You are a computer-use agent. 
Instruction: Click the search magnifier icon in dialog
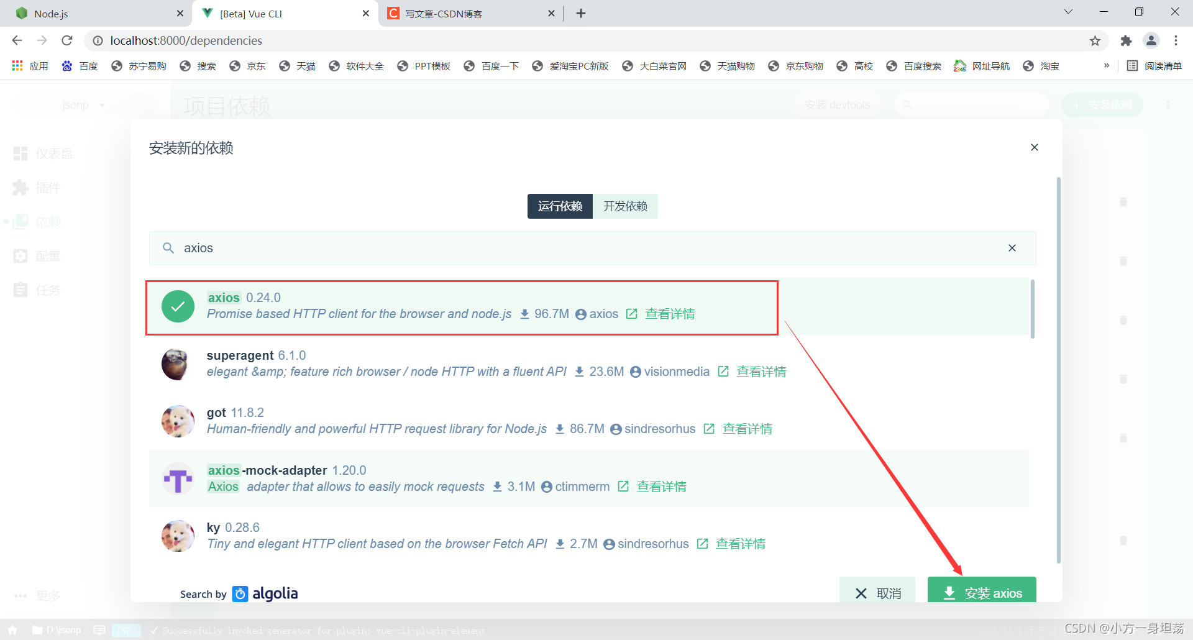pyautogui.click(x=168, y=248)
